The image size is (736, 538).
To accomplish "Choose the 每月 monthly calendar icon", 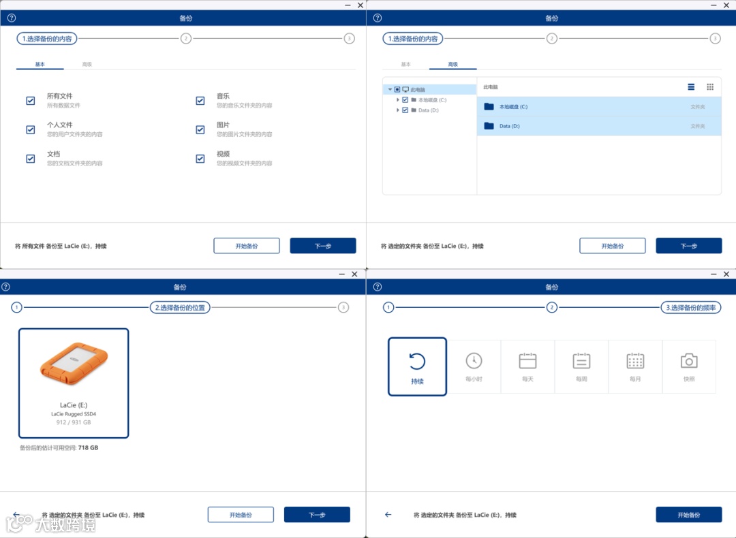I will coord(635,361).
